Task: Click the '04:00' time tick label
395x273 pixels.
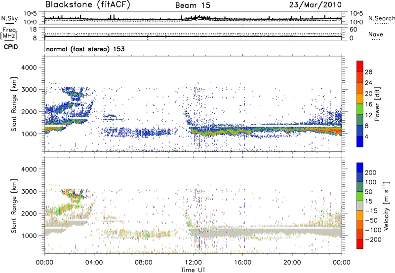Action: point(94,263)
